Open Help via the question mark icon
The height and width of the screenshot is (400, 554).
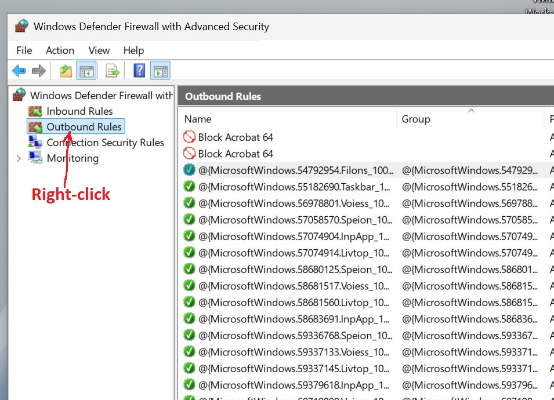pos(139,71)
